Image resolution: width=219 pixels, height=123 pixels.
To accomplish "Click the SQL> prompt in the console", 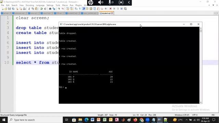I will (61, 87).
